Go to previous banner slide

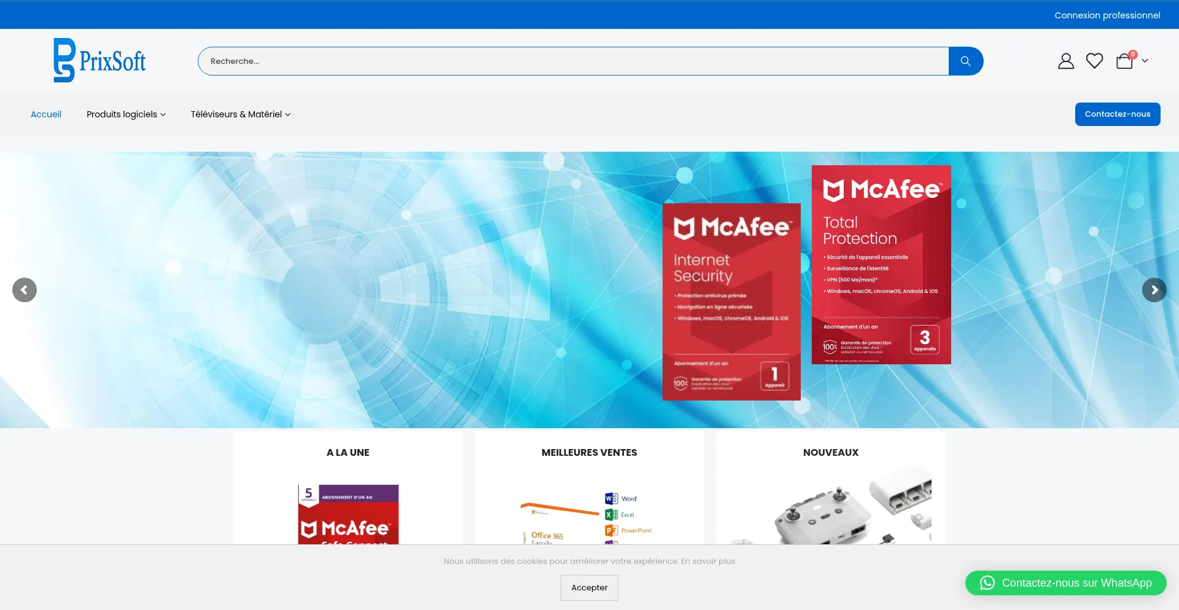pyautogui.click(x=25, y=290)
